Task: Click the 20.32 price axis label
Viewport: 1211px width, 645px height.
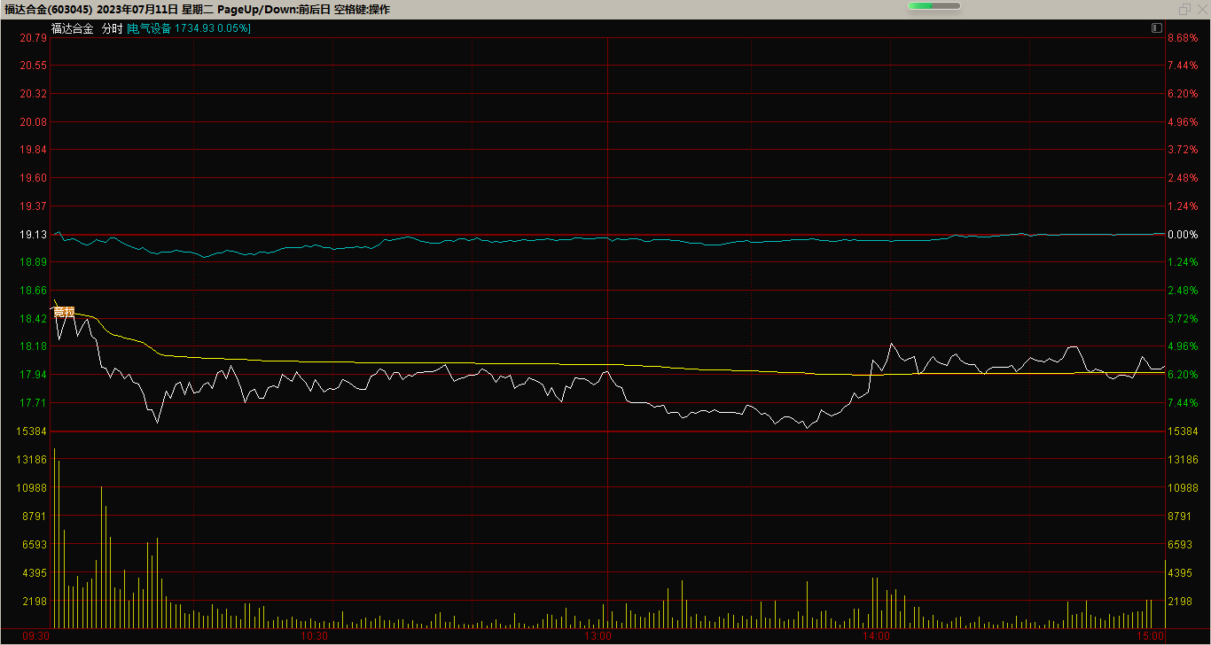Action: pos(34,94)
